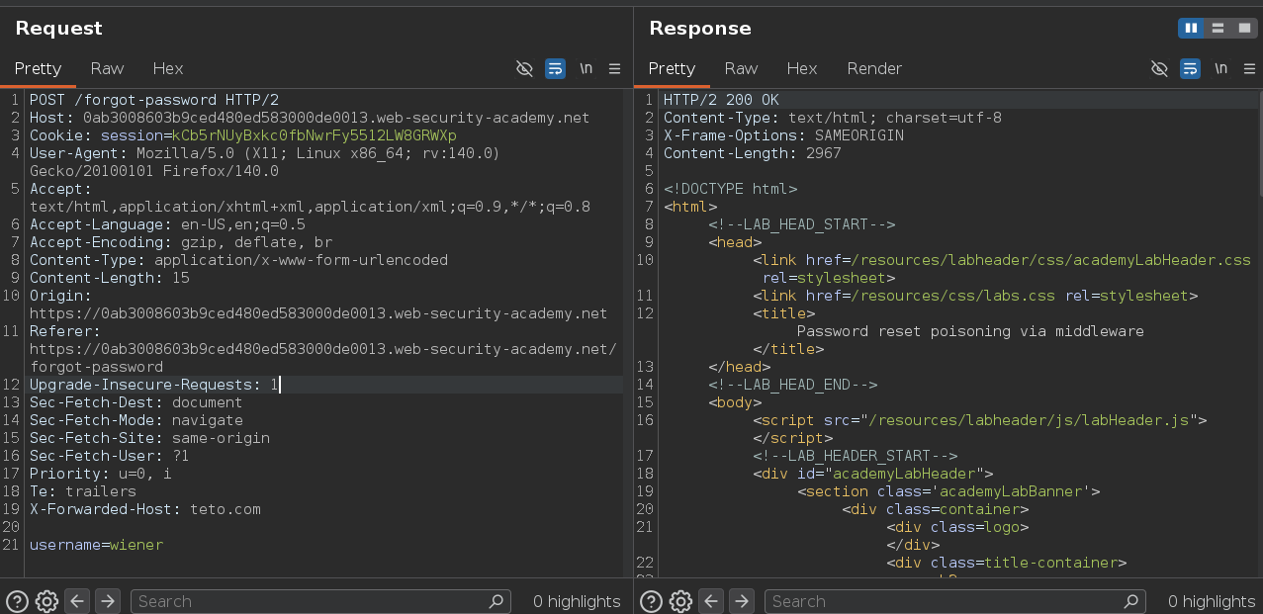Click the 'X-Forwarded-Host: teto.com' header line
Screen dimensions: 1263x614
(x=145, y=509)
